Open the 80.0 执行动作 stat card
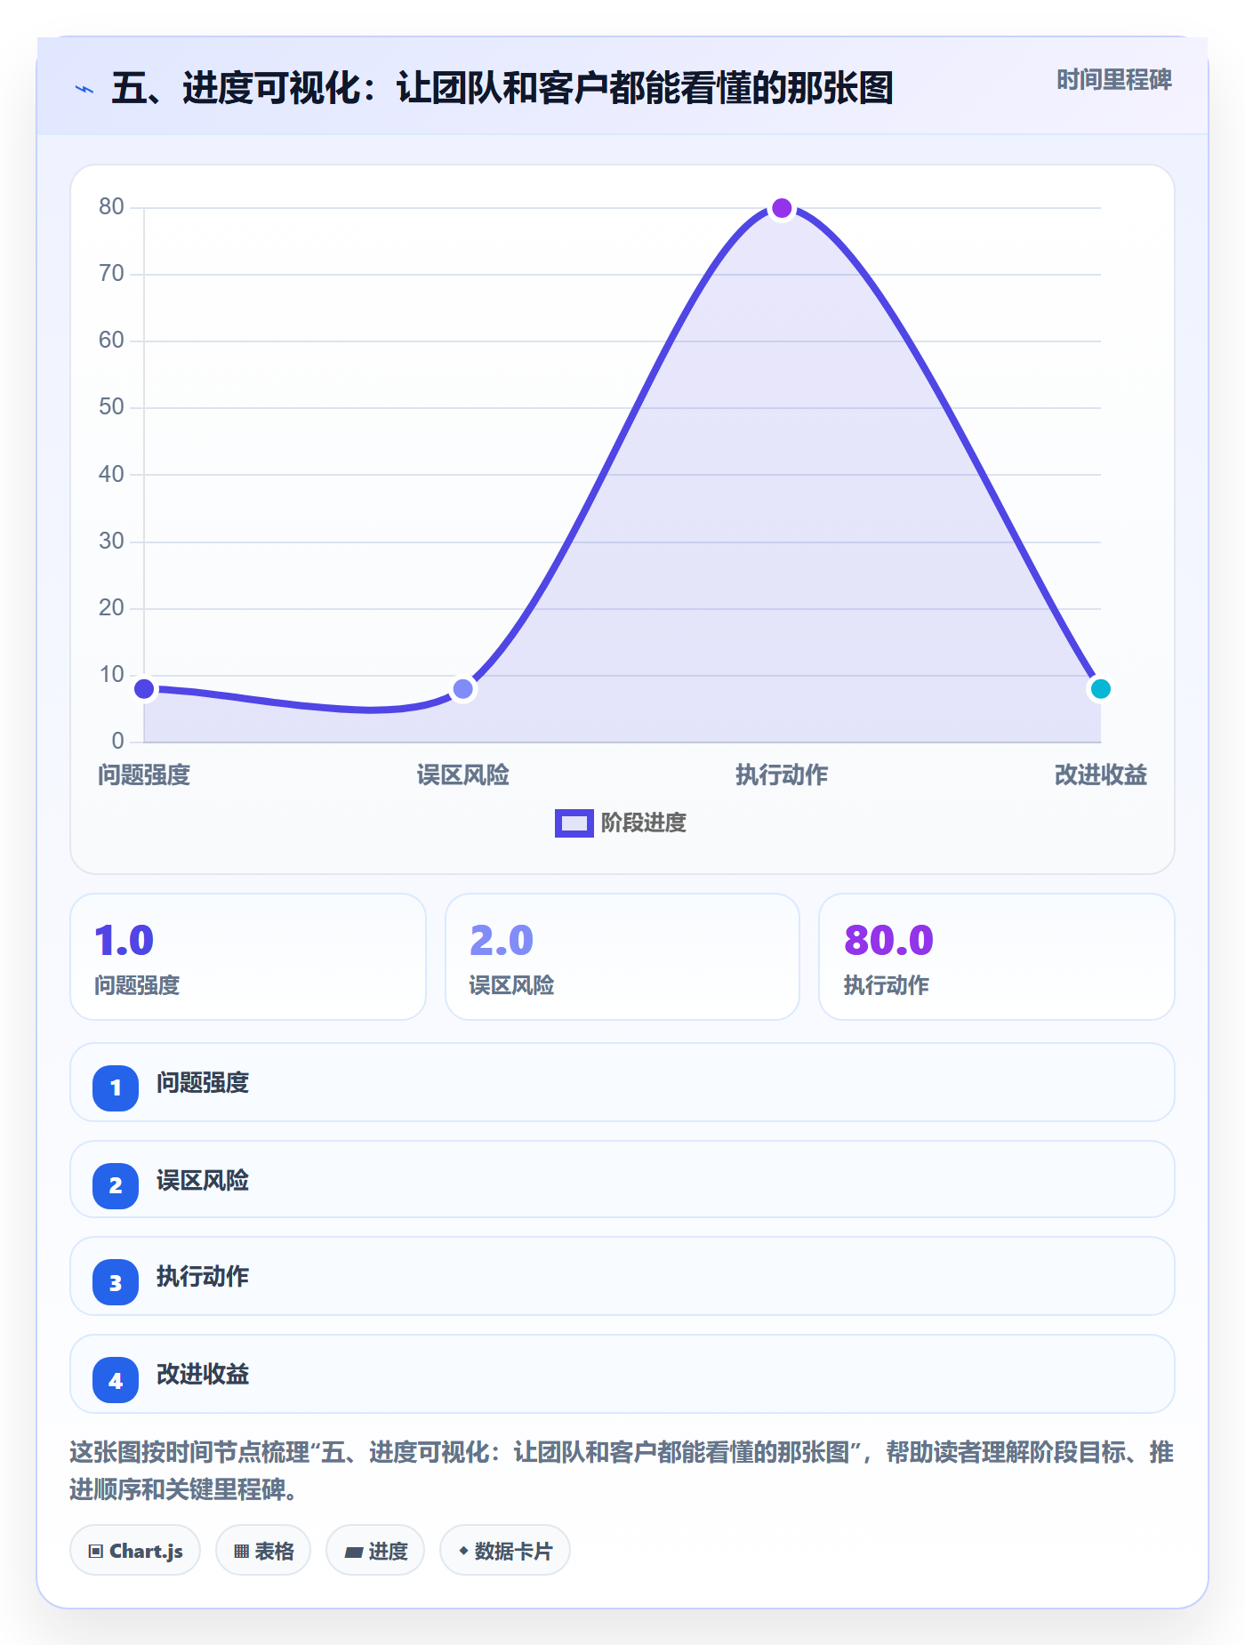The height and width of the screenshot is (1645, 1245). tap(997, 957)
